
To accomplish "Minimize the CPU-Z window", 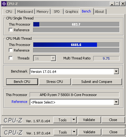I will click(x=112, y=4).
